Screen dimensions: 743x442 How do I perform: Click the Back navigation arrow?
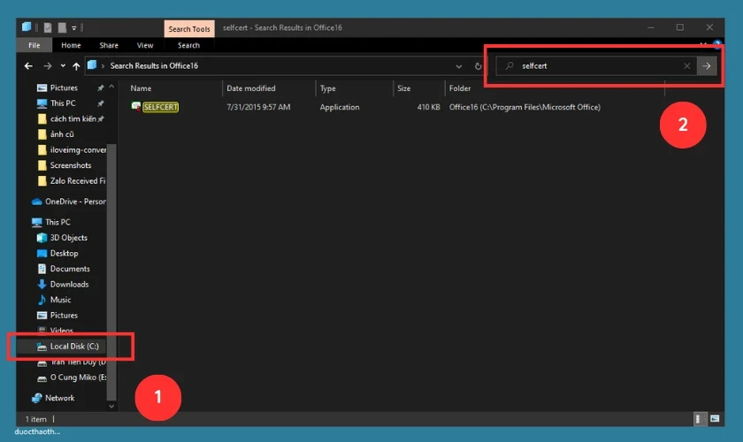pyautogui.click(x=28, y=66)
